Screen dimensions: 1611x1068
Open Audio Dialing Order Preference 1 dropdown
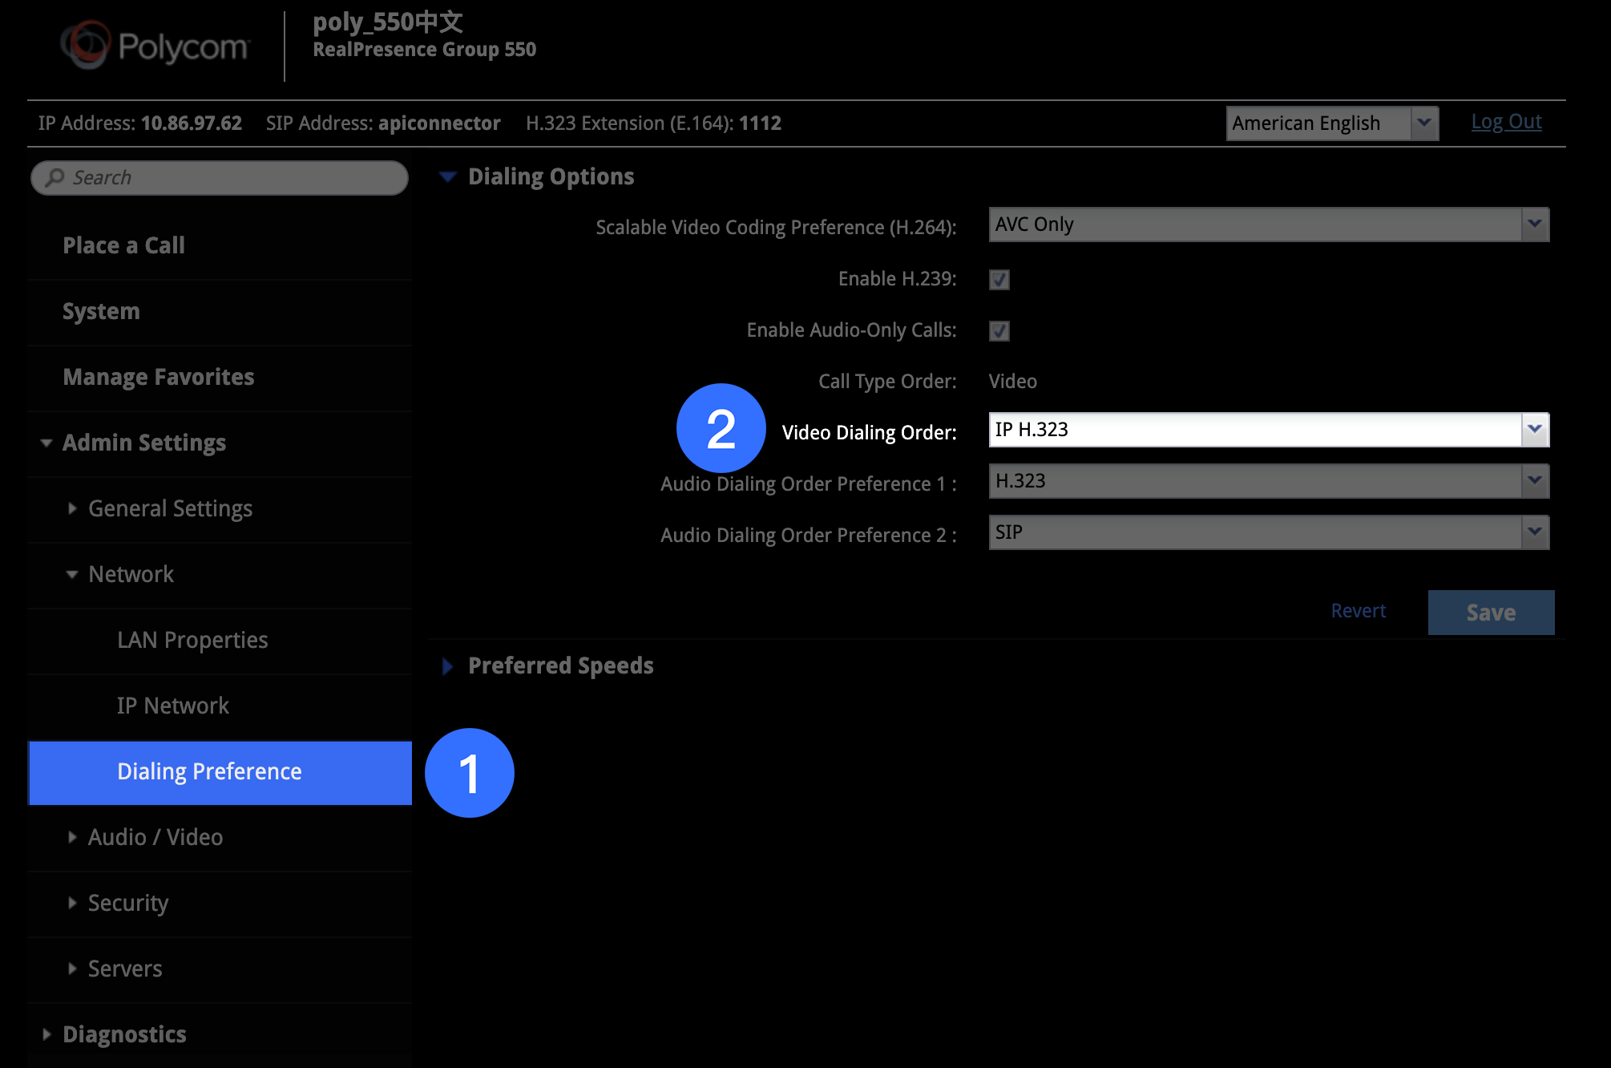[x=1269, y=481]
